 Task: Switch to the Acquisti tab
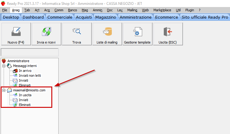(x=84, y=17)
